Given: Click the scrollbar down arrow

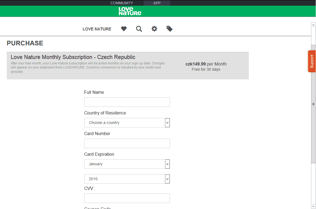Looking at the screenshot, I should pos(313,206).
